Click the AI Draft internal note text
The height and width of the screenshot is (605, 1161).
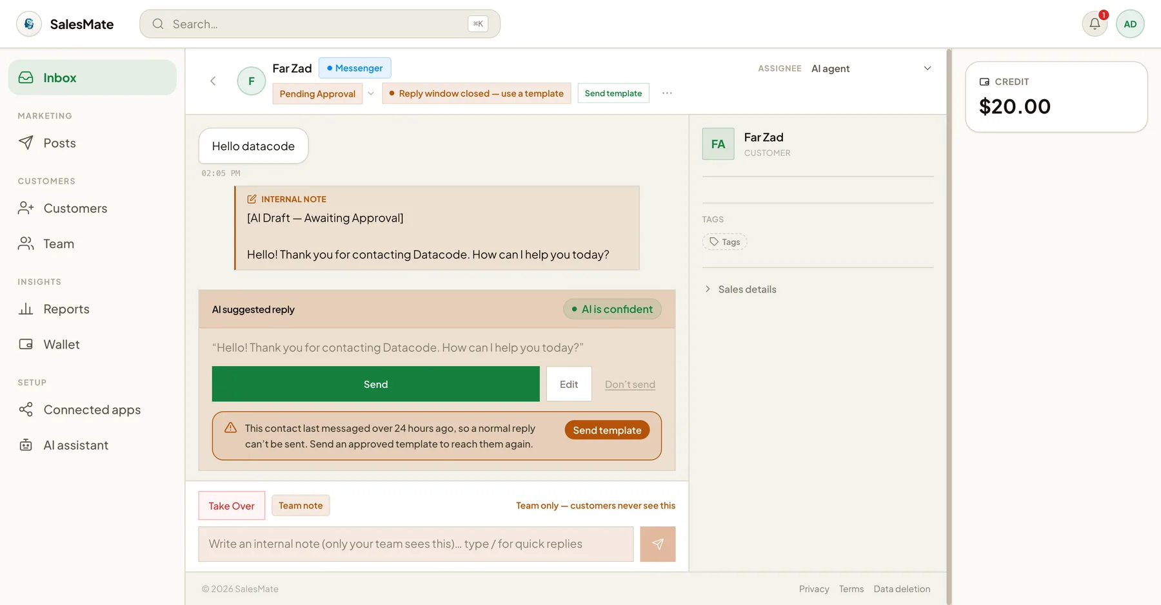tap(325, 218)
